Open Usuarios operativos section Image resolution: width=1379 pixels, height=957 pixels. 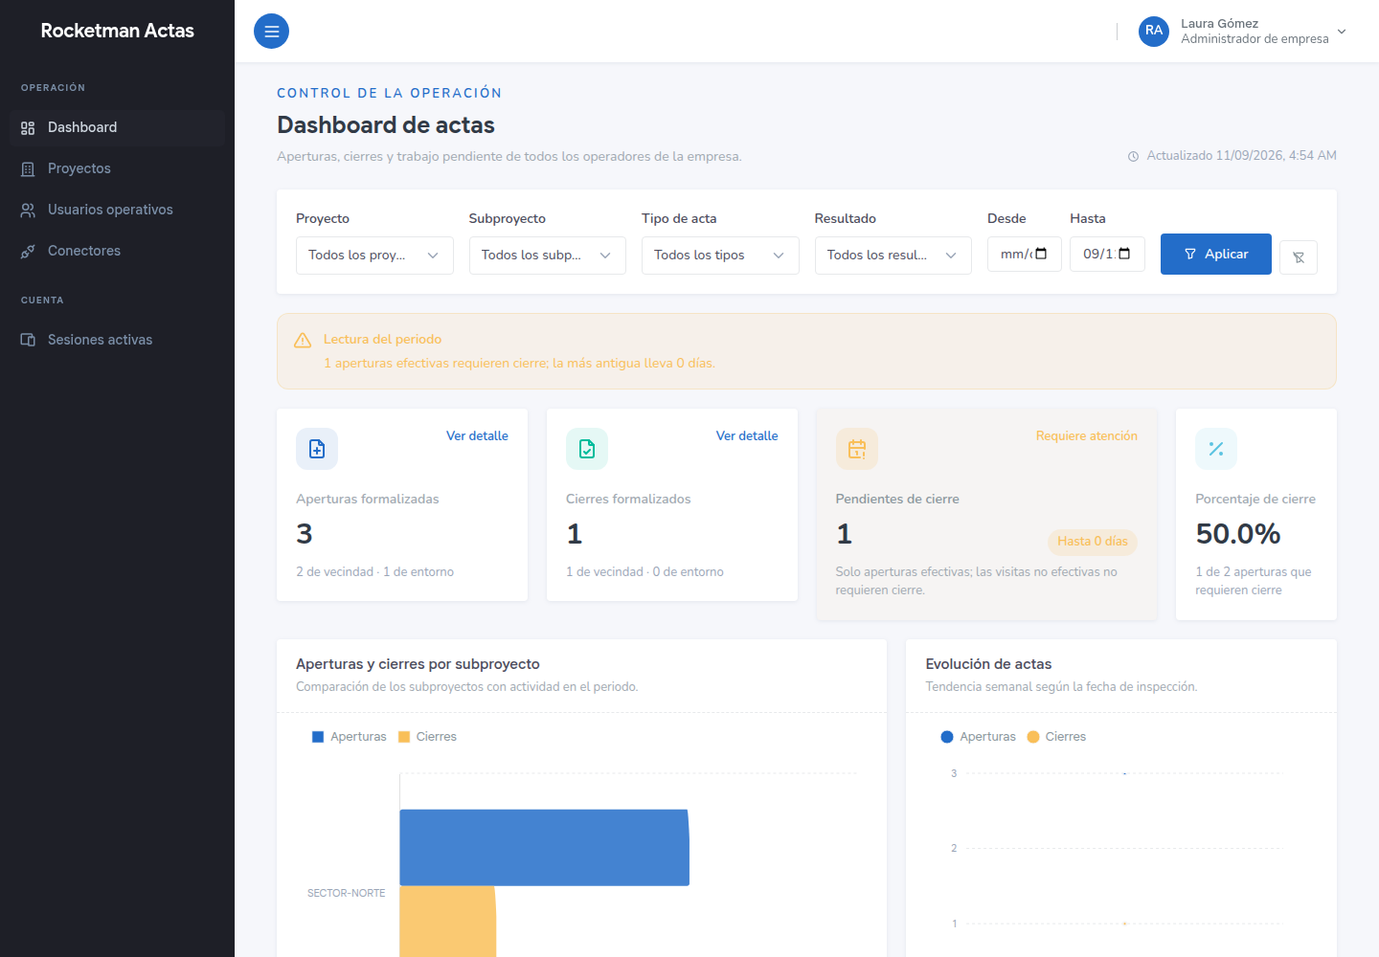point(117,210)
